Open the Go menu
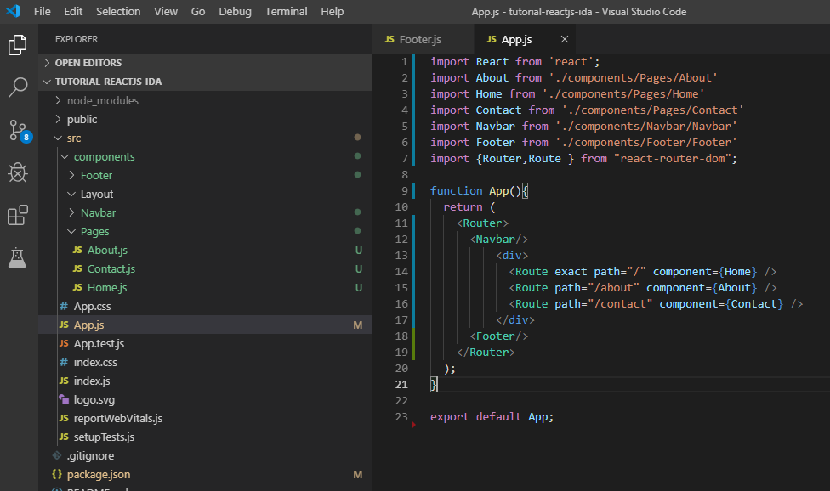This screenshot has width=830, height=491. [198, 12]
